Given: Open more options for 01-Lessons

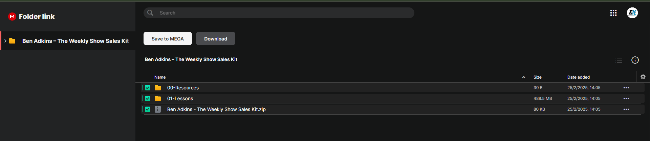Looking at the screenshot, I should coord(626,98).
